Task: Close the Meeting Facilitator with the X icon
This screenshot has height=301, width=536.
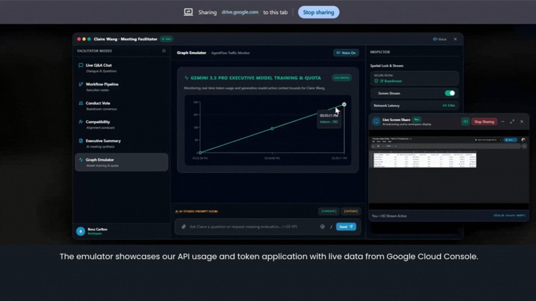Action: (x=456, y=39)
